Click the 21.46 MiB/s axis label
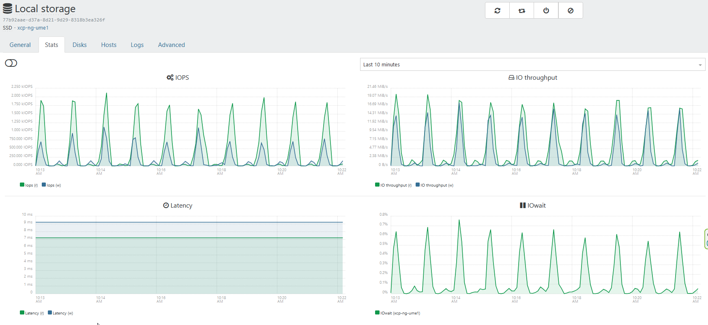The width and height of the screenshot is (708, 325). [x=378, y=87]
